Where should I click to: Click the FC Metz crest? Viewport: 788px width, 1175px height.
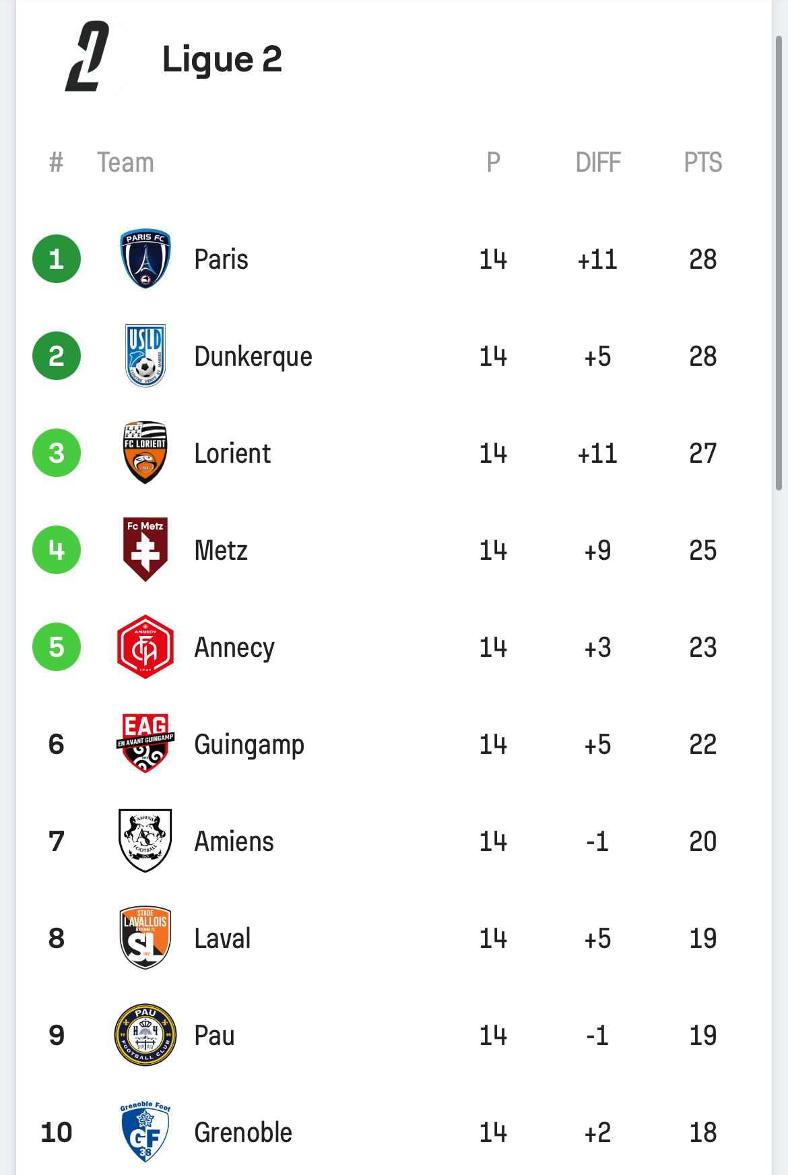(145, 550)
